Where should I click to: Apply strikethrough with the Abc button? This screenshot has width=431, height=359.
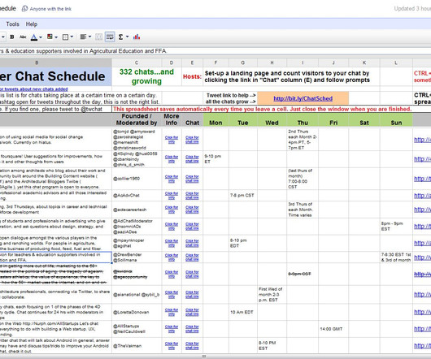pyautogui.click(x=23, y=37)
